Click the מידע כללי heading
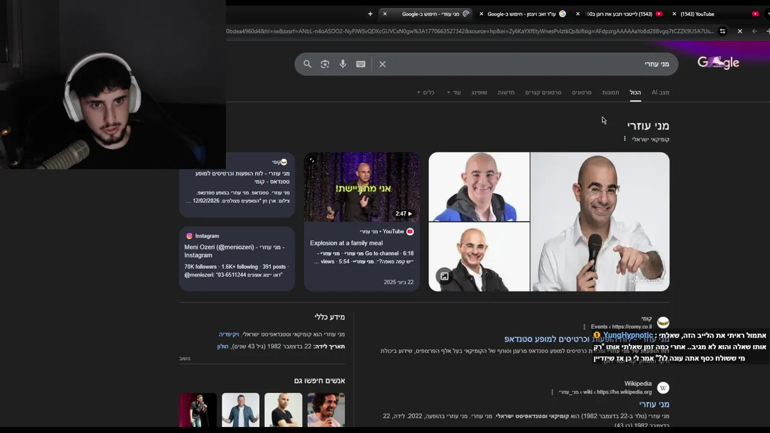This screenshot has height=433, width=770. (x=330, y=317)
